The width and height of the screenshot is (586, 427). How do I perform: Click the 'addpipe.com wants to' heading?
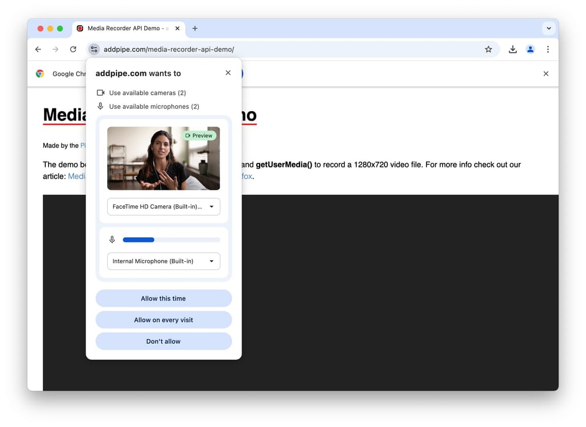(138, 73)
